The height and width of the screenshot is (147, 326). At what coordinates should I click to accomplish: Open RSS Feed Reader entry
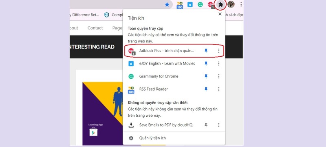[x=154, y=89]
